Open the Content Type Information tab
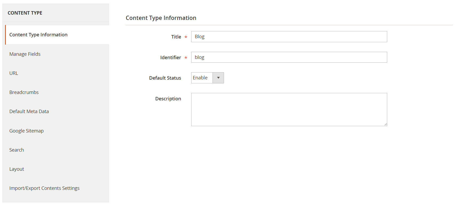Image resolution: width=456 pixels, height=205 pixels. [x=38, y=35]
